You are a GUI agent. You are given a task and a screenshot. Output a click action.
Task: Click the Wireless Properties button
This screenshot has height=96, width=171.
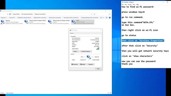click(x=86, y=51)
